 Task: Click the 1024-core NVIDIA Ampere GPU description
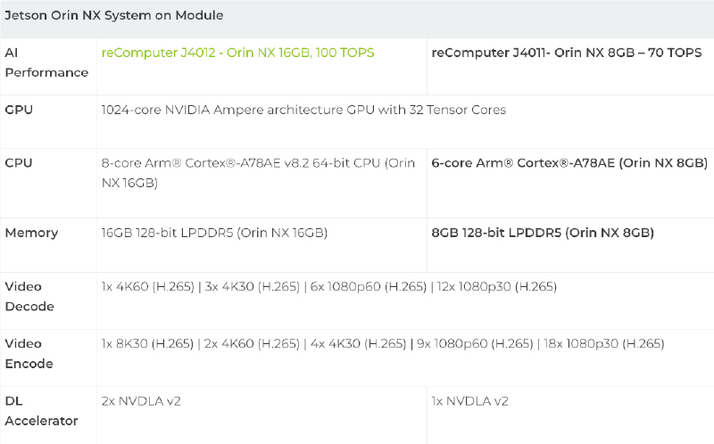(x=303, y=110)
